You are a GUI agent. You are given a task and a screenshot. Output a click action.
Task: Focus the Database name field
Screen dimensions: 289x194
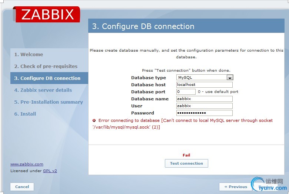205,99
